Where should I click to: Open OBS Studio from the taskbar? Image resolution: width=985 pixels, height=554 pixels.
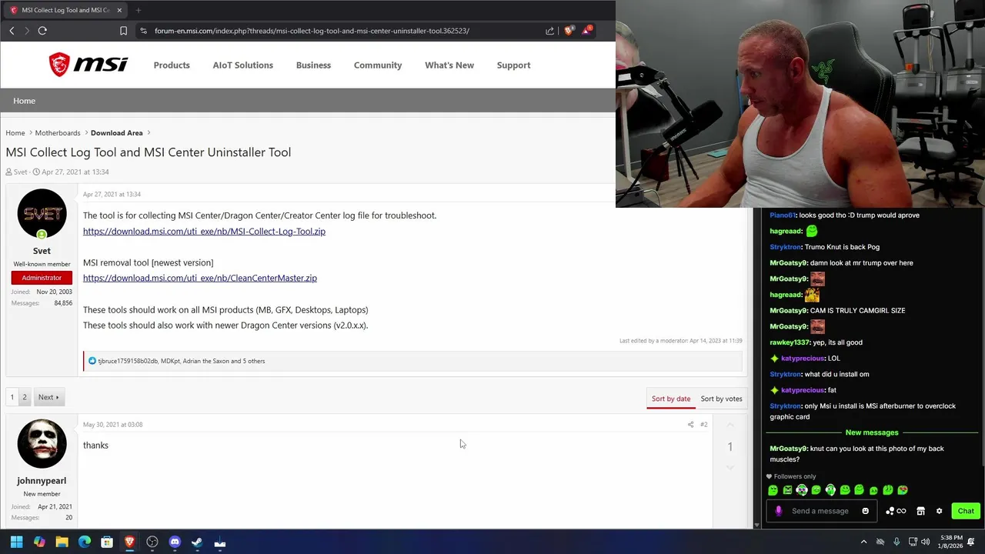pos(152,542)
